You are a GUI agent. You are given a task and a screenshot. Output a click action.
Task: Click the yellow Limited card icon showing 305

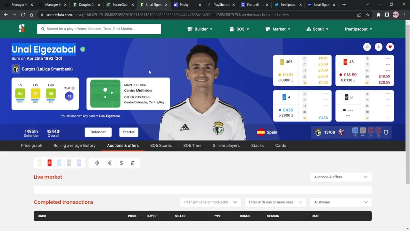click(x=282, y=62)
